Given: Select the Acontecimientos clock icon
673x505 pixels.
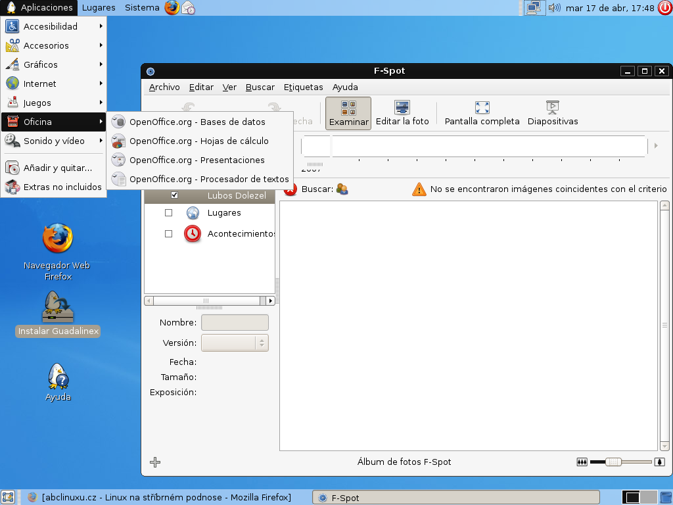Looking at the screenshot, I should [193, 233].
